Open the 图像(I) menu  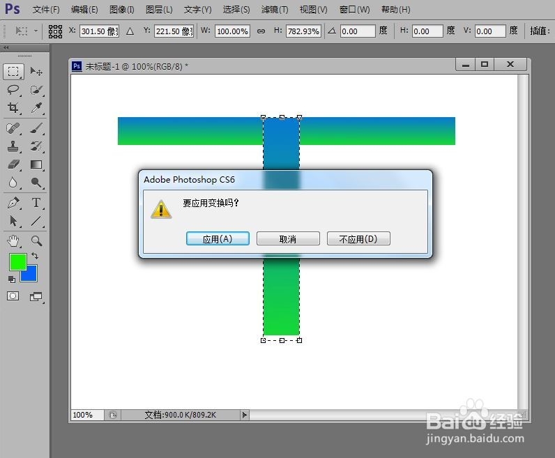pos(122,10)
